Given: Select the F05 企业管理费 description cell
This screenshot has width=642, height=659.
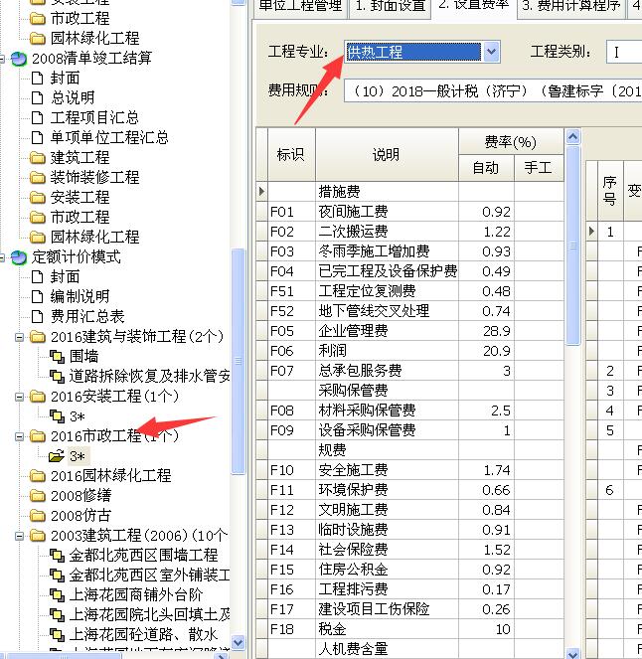Looking at the screenshot, I should point(387,331).
